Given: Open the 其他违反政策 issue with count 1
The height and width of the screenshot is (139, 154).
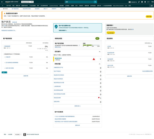Looking at the screenshot, I should [57, 98].
